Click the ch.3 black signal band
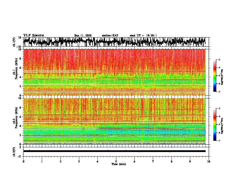This screenshot has width=235, height=181. (114, 151)
